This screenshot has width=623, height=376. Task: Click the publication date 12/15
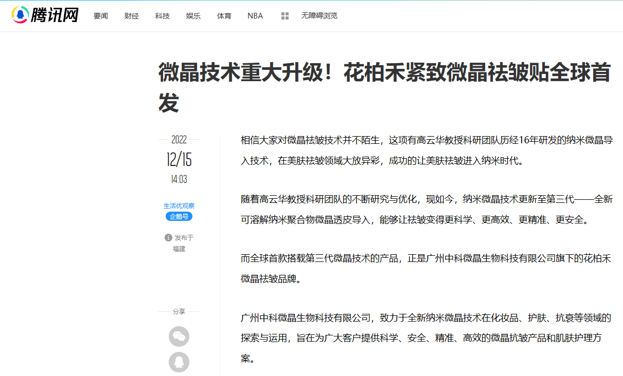[179, 160]
